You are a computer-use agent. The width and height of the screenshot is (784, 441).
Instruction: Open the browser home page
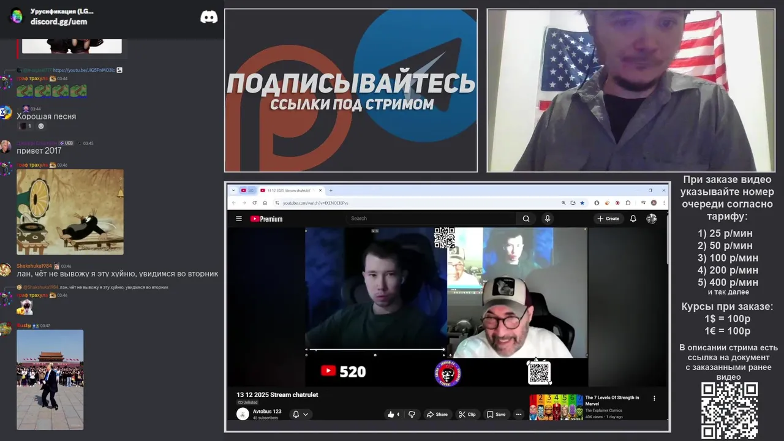[265, 203]
